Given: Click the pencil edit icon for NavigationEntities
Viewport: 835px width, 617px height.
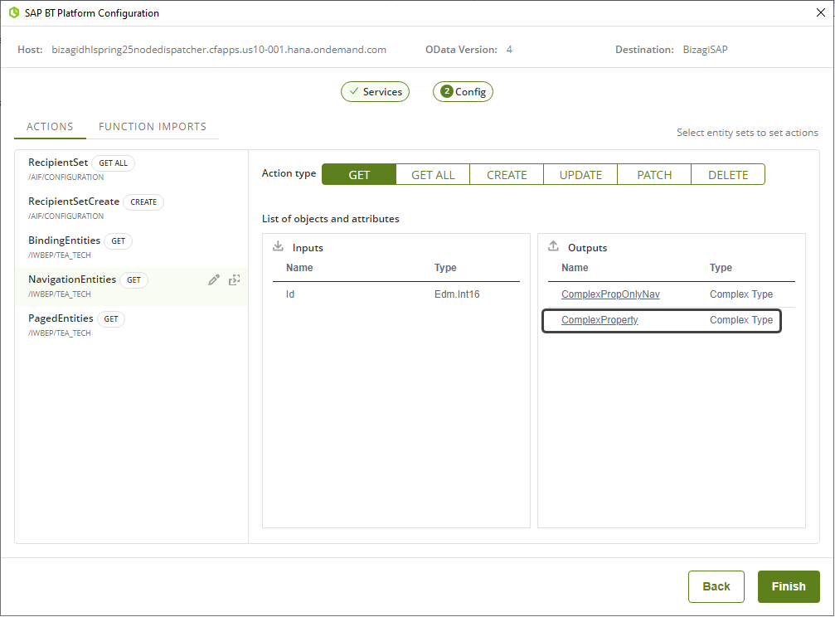Looking at the screenshot, I should (214, 280).
